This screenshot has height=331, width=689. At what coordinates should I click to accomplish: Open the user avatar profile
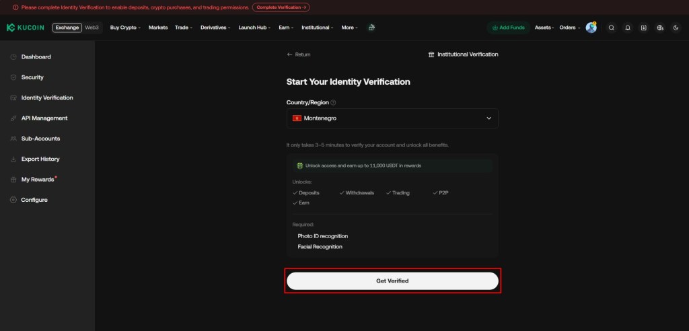[x=591, y=28]
